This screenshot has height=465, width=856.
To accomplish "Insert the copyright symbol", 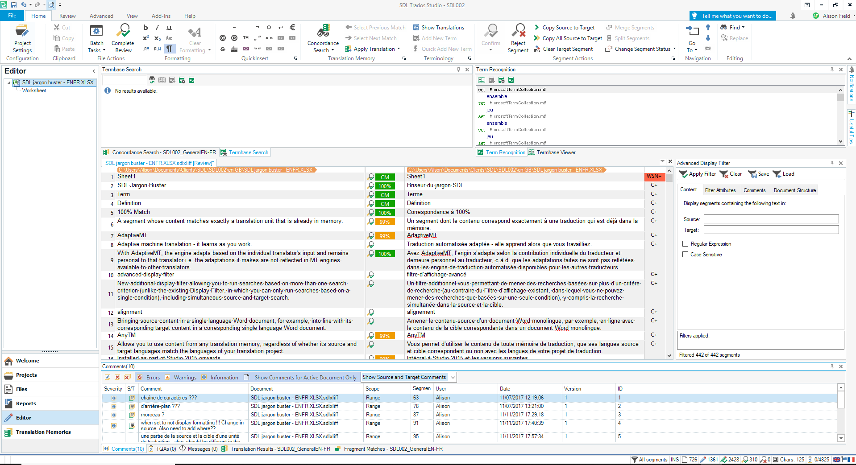I will coord(223,38).
